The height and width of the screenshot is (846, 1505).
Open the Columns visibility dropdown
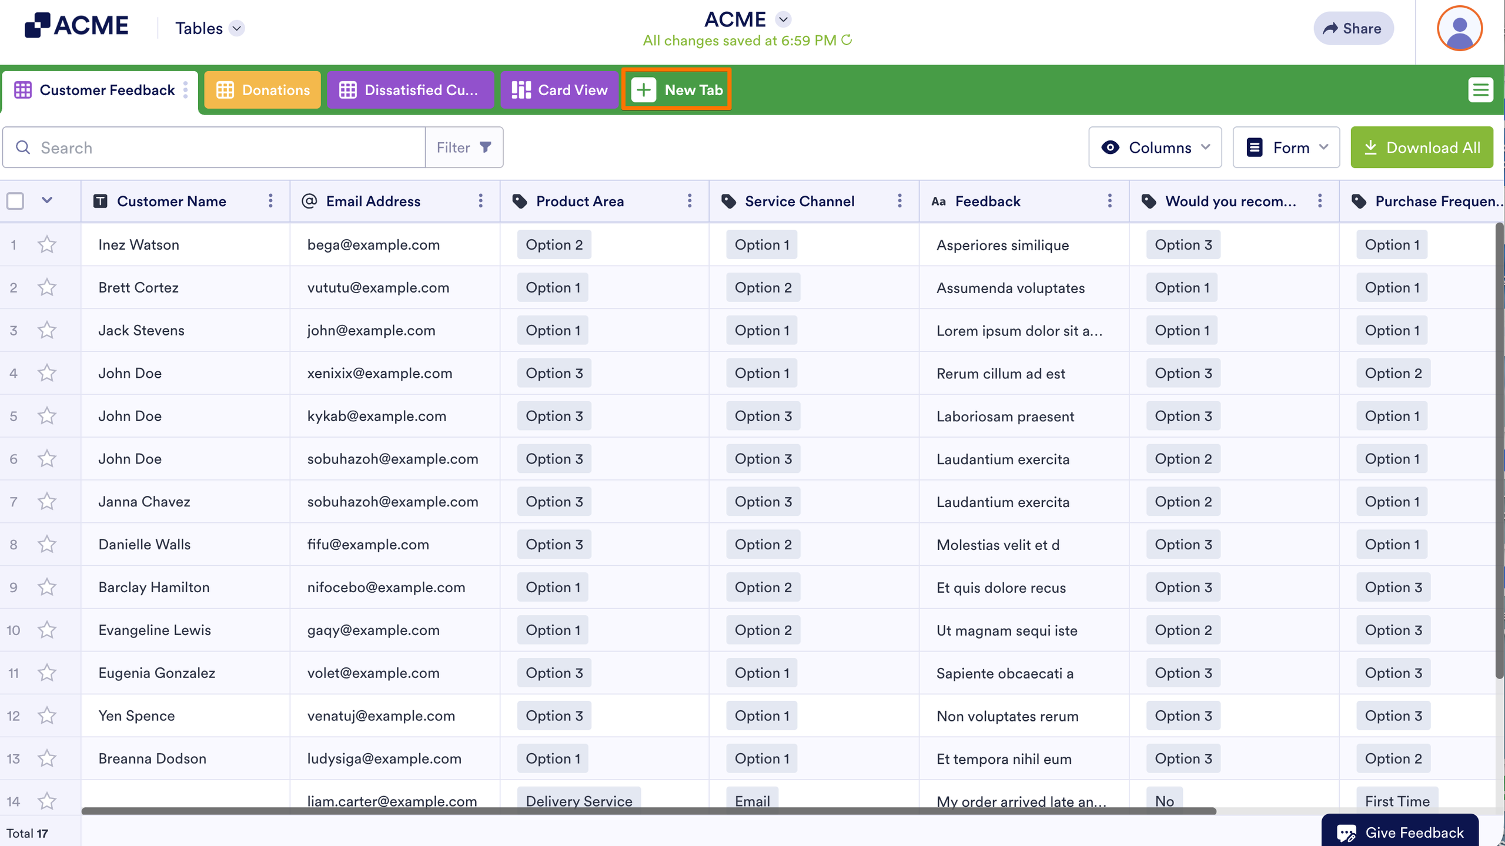point(1155,147)
